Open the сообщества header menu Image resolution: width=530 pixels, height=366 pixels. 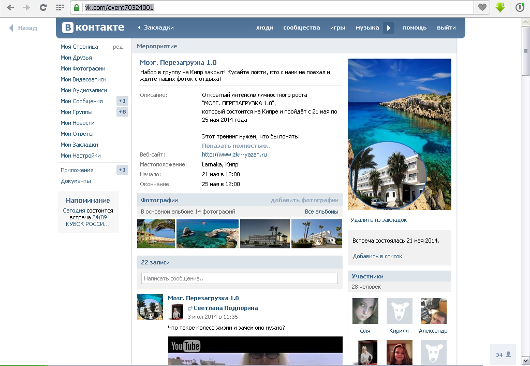pyautogui.click(x=302, y=28)
